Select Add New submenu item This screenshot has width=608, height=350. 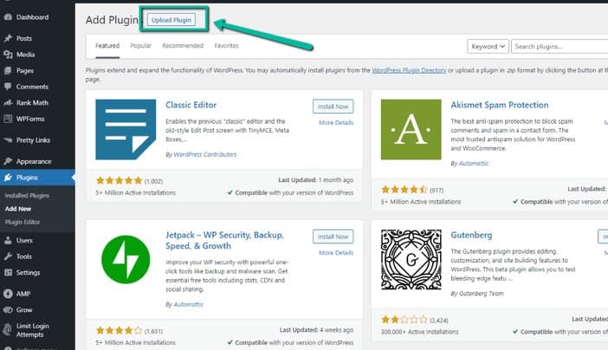pyautogui.click(x=18, y=209)
